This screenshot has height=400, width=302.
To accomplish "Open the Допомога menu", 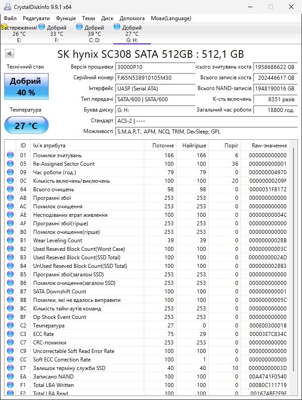I will [x=132, y=18].
